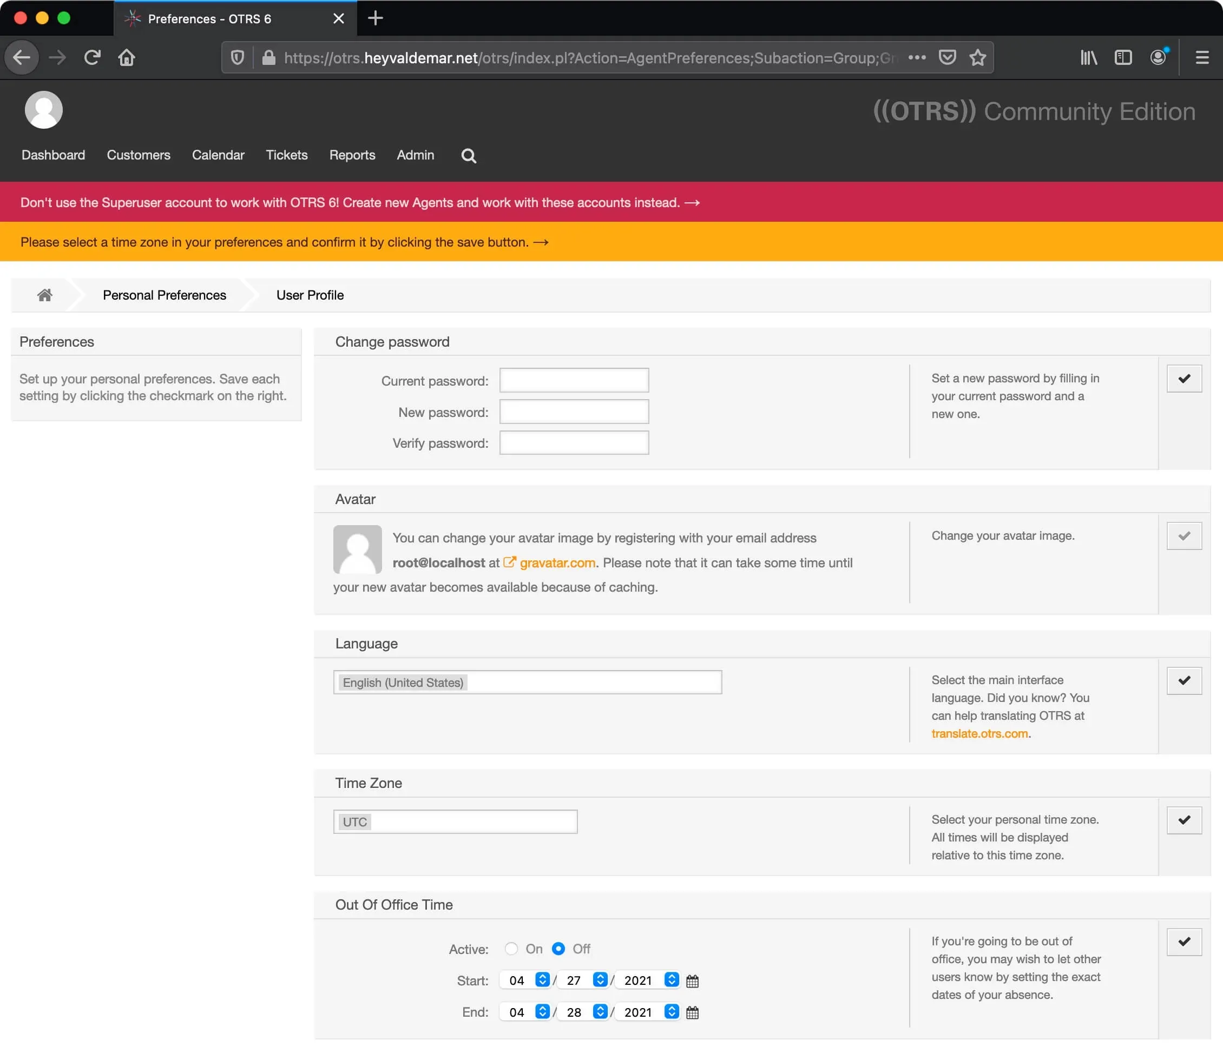
Task: Select the Out Of Office Off radio
Action: pos(558,949)
